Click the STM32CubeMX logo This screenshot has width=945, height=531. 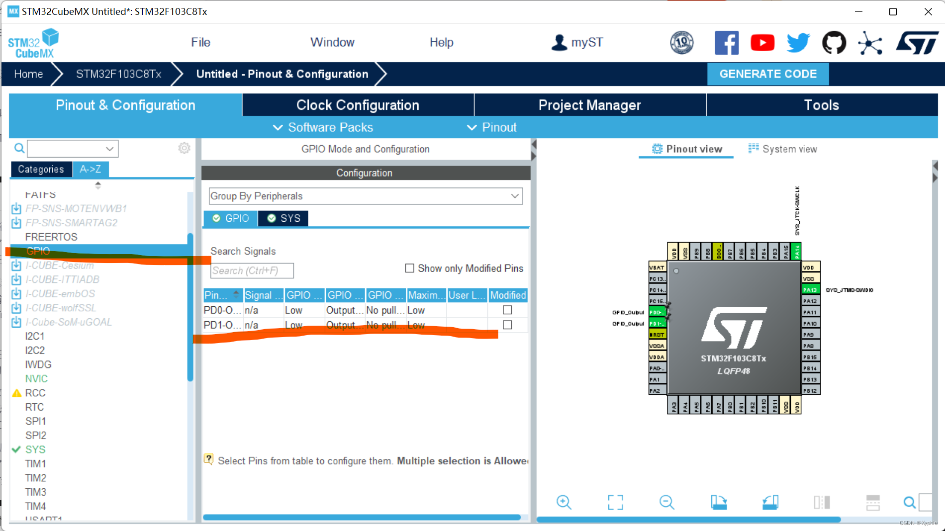click(x=33, y=44)
